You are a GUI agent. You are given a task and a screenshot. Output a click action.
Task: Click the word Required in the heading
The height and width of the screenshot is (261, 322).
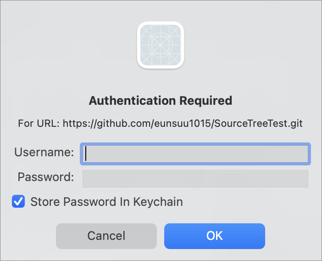206,101
